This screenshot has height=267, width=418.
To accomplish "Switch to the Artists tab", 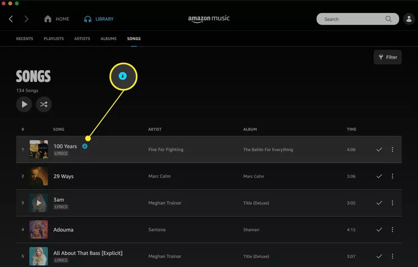I will point(82,39).
